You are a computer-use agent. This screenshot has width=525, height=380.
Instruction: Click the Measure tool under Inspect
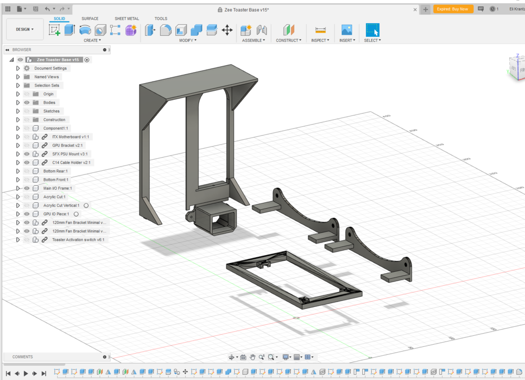click(320, 30)
